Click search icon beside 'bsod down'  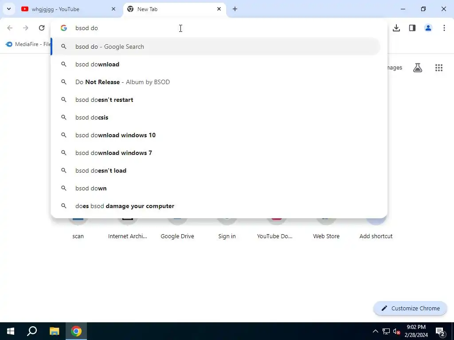pos(64,188)
